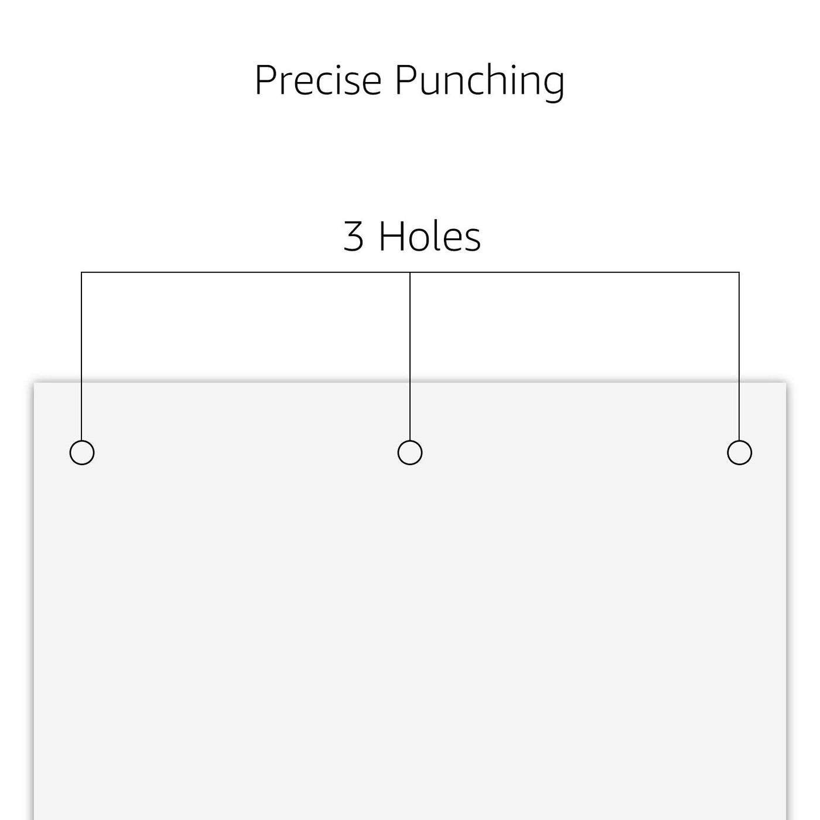Viewport: 820px width, 820px height.
Task: Click the white space between the title and label
Action: pyautogui.click(x=410, y=161)
